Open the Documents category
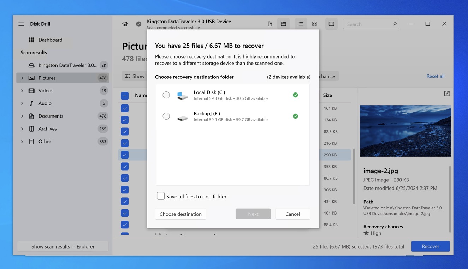 (63, 116)
